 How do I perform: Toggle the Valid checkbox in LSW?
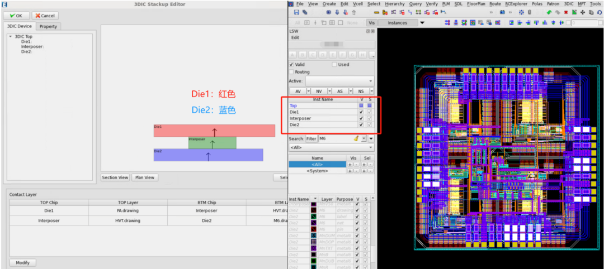coord(291,65)
